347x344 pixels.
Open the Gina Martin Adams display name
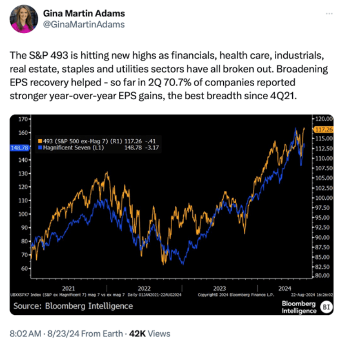click(84, 13)
